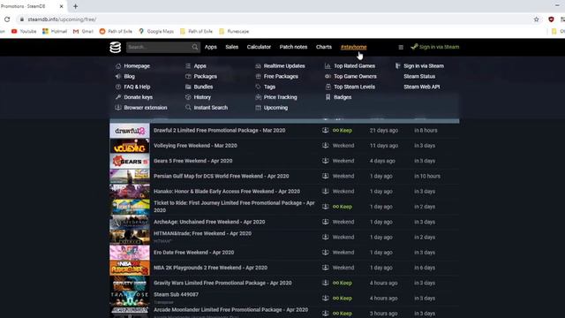
Task: Click the browser address bar URL
Action: [x=62, y=19]
